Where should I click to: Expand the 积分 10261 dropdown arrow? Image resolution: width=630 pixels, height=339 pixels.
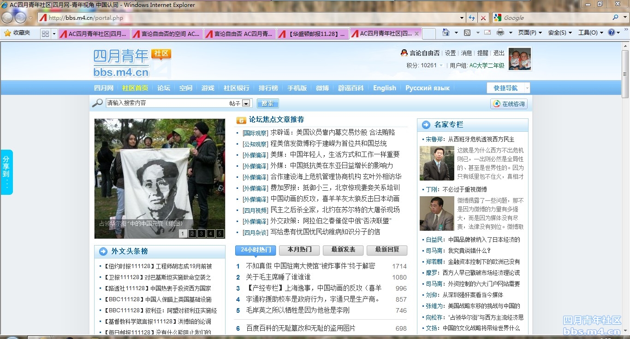441,65
